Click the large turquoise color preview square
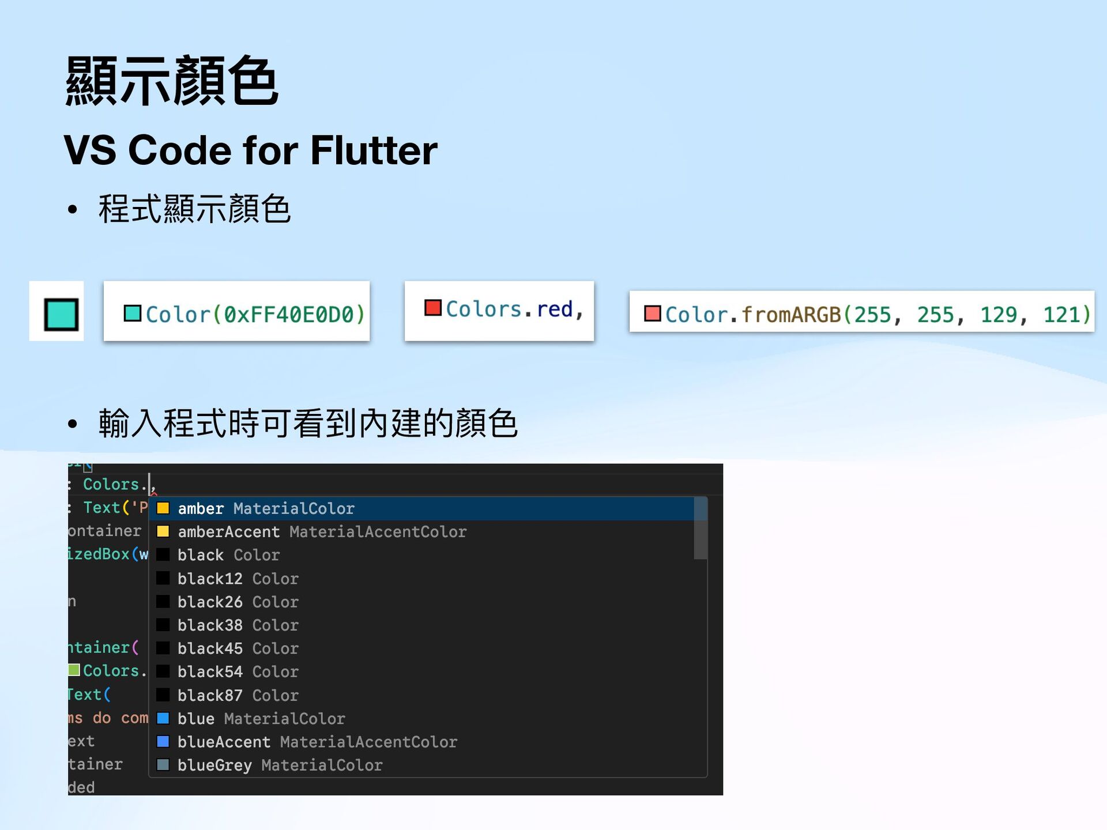This screenshot has height=830, width=1107. (x=61, y=314)
